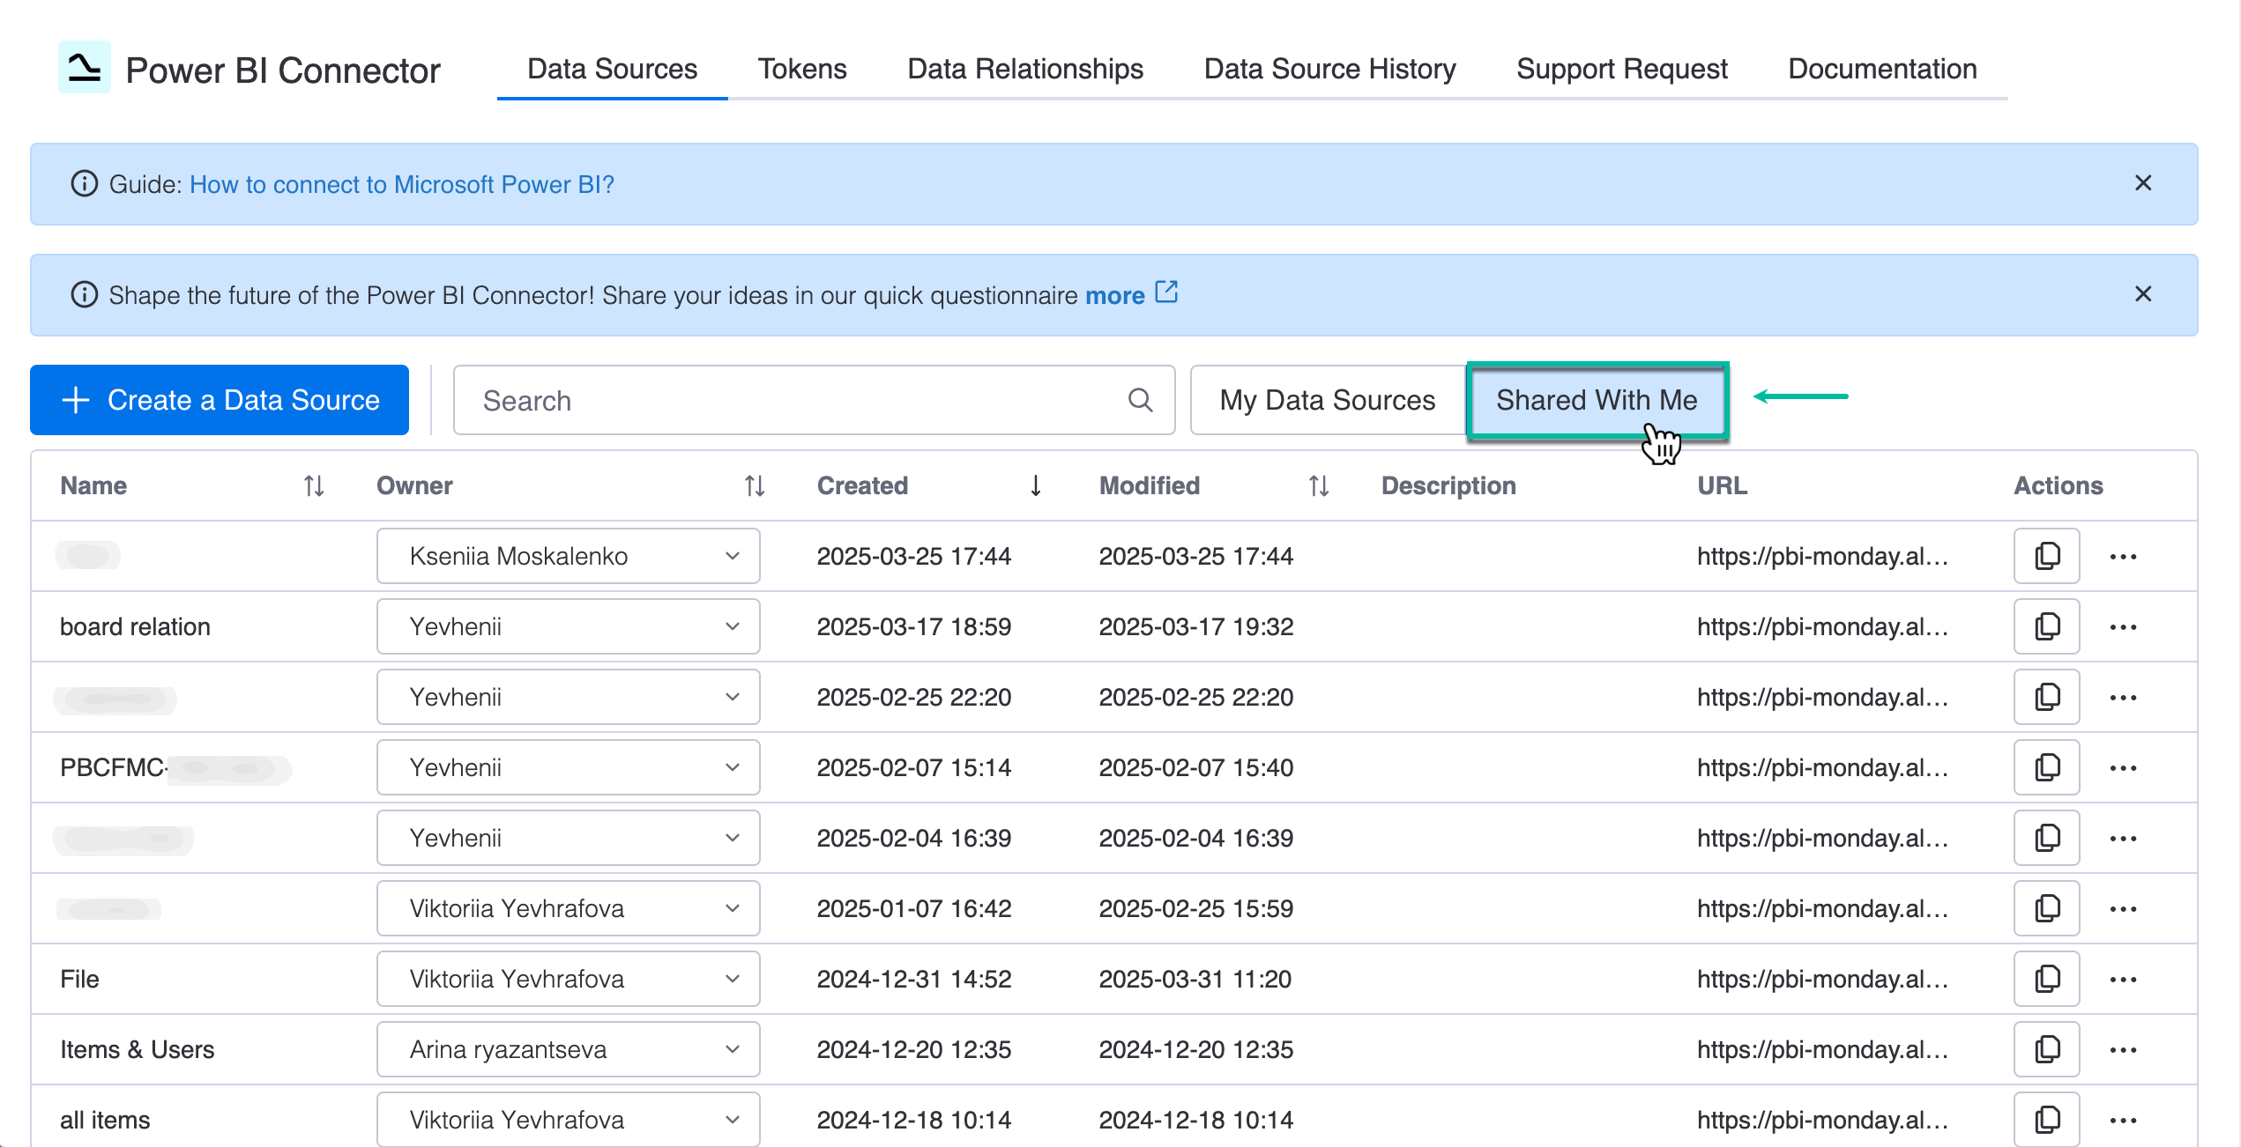
Task: Click Create a Data Source button
Action: (220, 400)
